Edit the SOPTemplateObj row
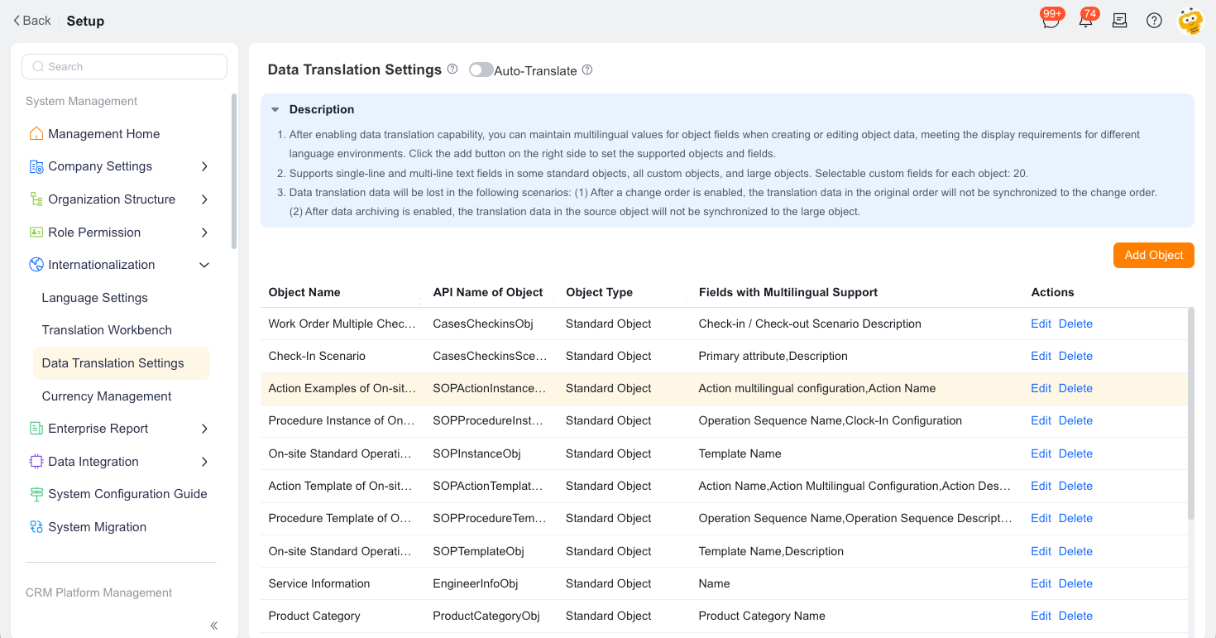Image resolution: width=1216 pixels, height=638 pixels. click(1041, 551)
